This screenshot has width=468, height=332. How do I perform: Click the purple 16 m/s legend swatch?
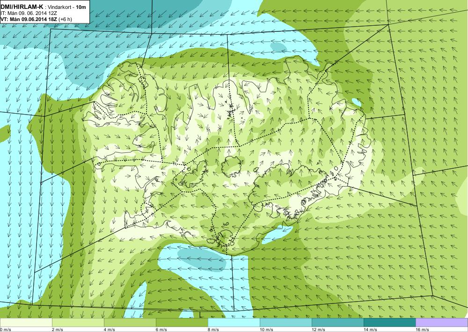click(x=442, y=323)
